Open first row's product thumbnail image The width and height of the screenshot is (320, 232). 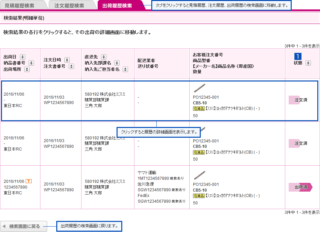pyautogui.click(x=199, y=88)
